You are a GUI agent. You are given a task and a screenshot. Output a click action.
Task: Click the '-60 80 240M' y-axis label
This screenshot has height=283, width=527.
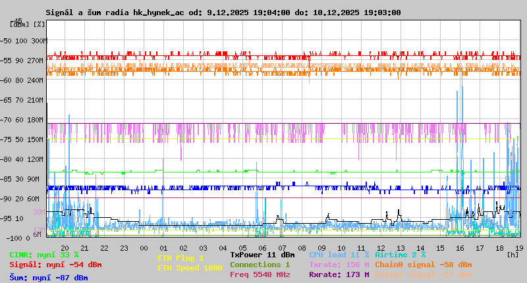tap(22, 80)
